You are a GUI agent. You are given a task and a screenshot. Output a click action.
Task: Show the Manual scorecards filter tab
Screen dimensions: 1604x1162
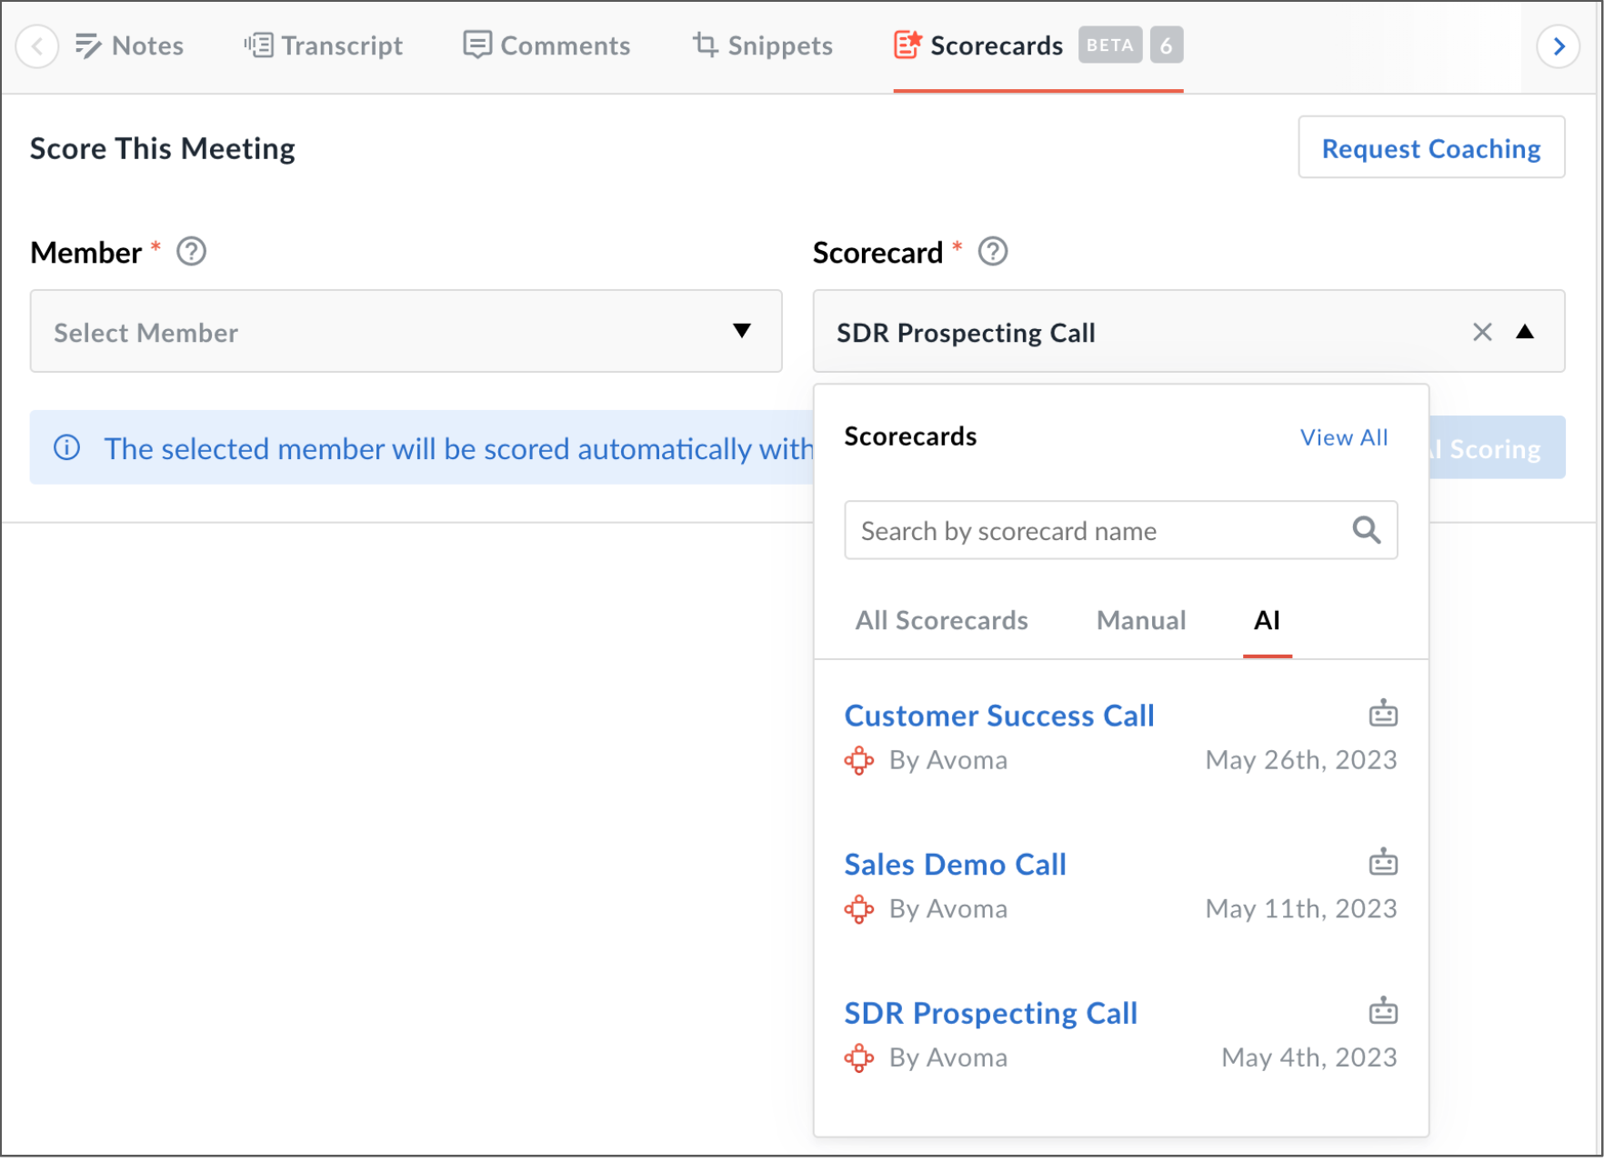[x=1141, y=620]
